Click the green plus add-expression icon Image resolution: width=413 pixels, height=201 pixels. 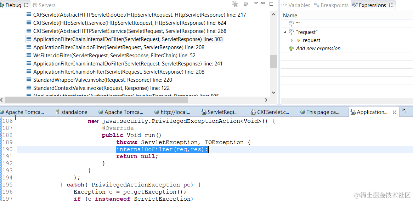[x=291, y=48]
